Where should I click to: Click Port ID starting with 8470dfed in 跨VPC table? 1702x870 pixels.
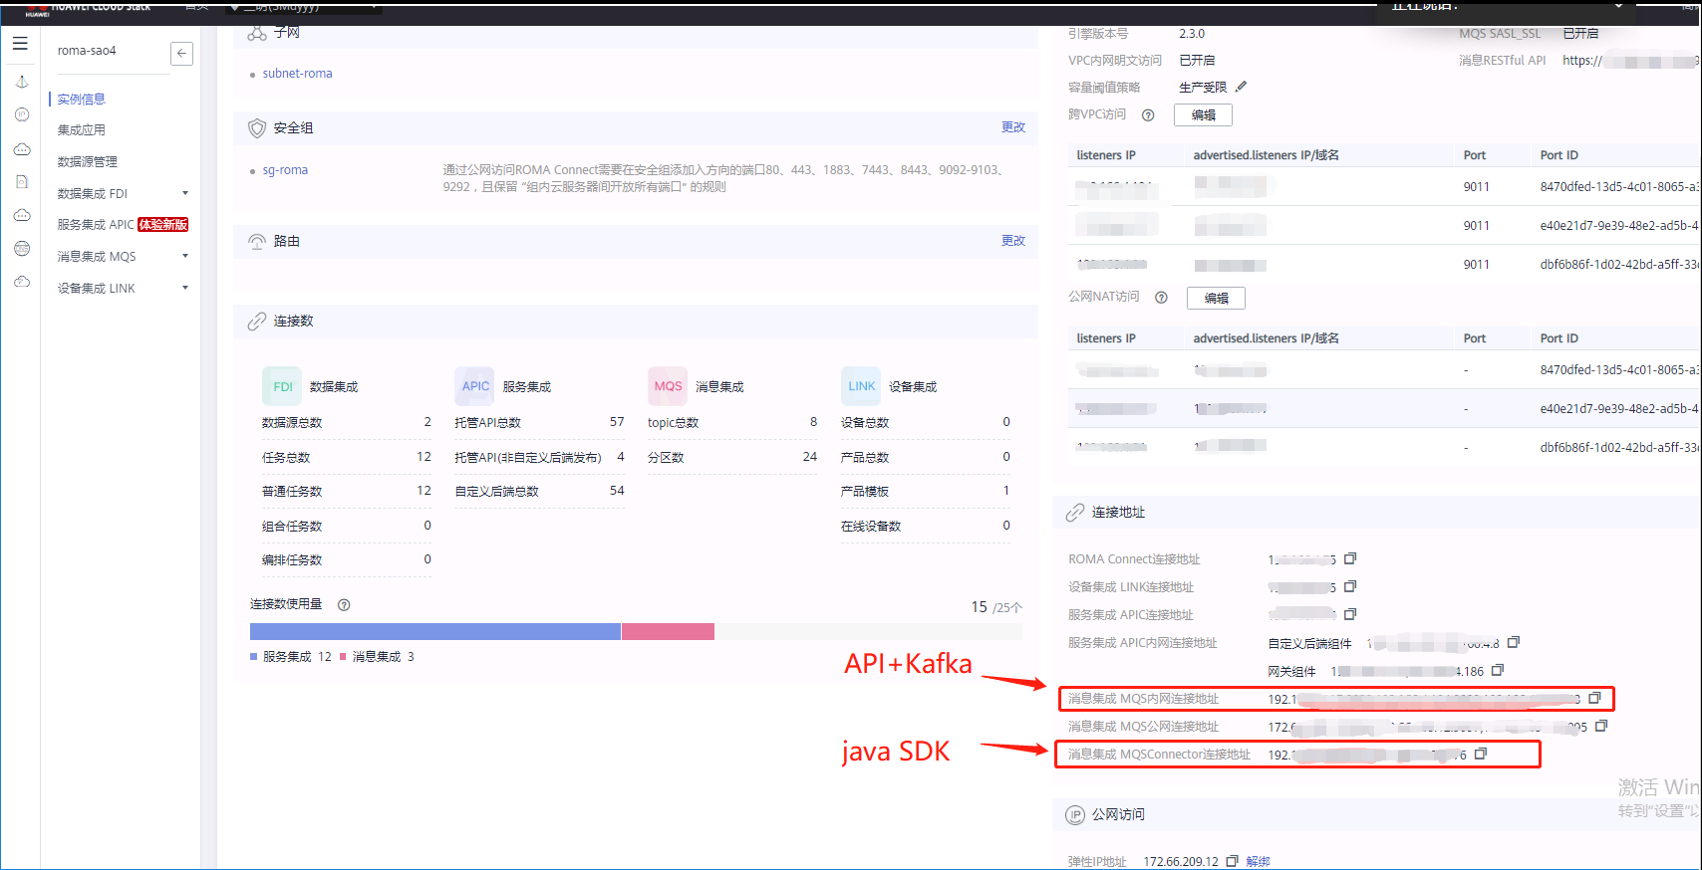click(1618, 187)
